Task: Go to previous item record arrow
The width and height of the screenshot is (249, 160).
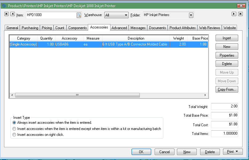Action: 12,14
